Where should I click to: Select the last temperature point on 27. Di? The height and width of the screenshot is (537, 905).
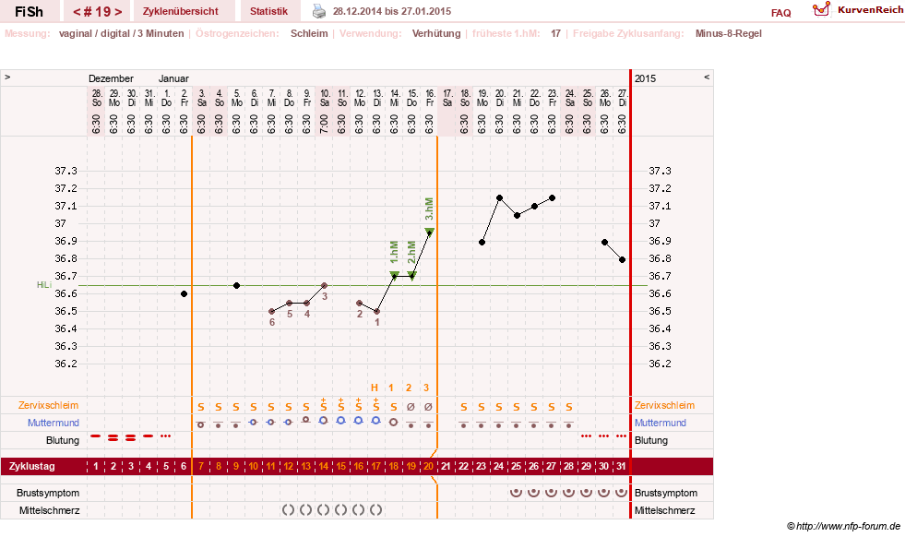[x=622, y=260]
